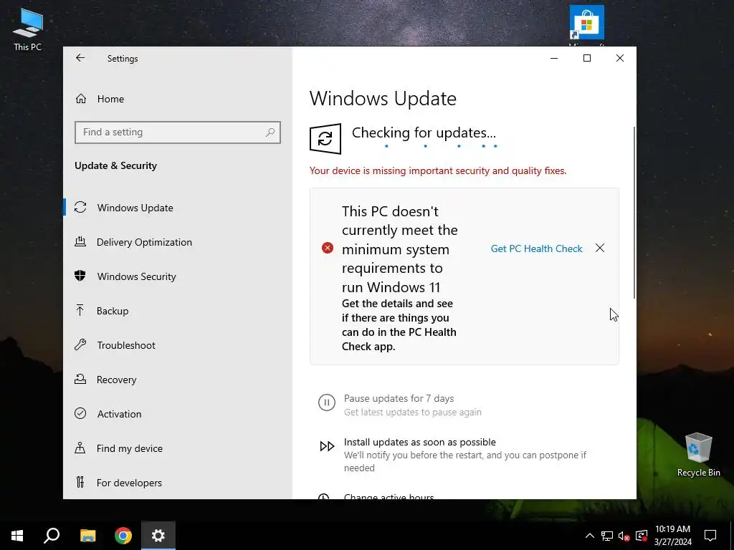Click the Settings gear on the taskbar

158,536
